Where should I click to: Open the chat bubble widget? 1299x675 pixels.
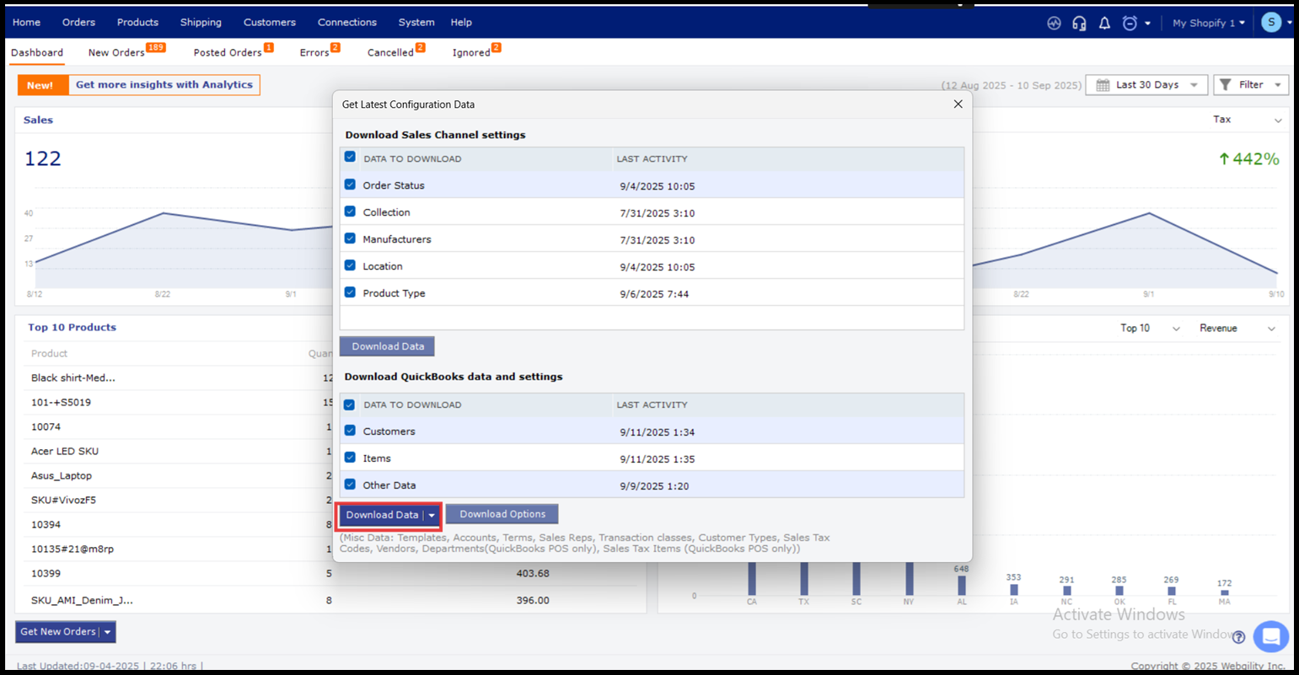(1270, 636)
